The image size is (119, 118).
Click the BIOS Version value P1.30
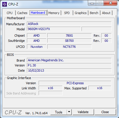69,65
